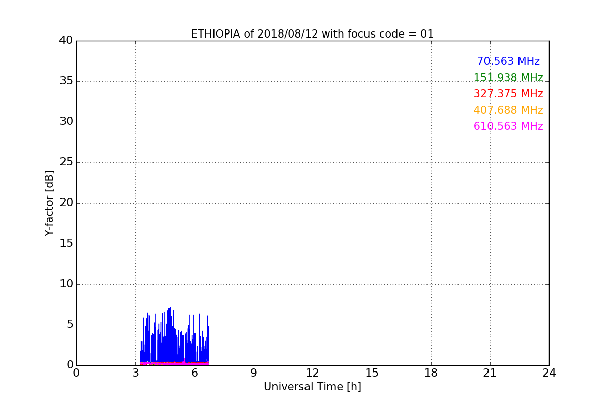Select the 151.938 MHz legend label

508,78
